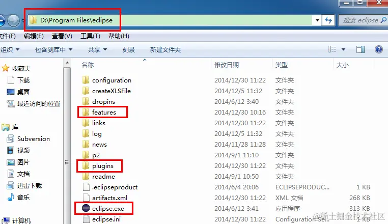Click the search magnifier icon

point(383,20)
